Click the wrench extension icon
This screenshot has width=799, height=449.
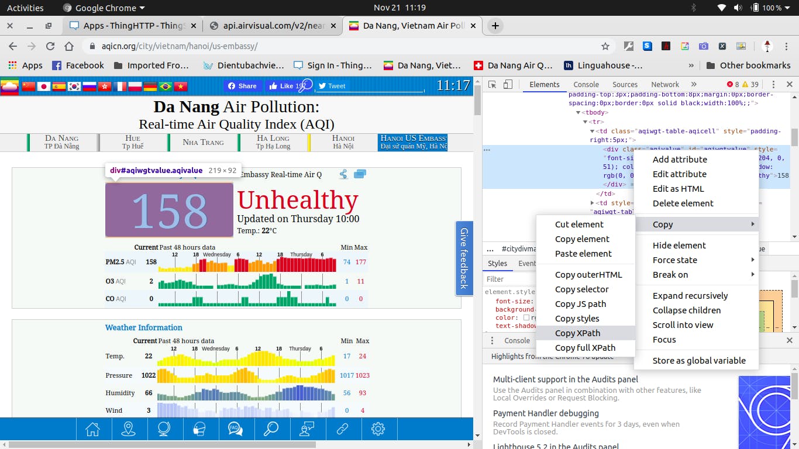coord(629,46)
